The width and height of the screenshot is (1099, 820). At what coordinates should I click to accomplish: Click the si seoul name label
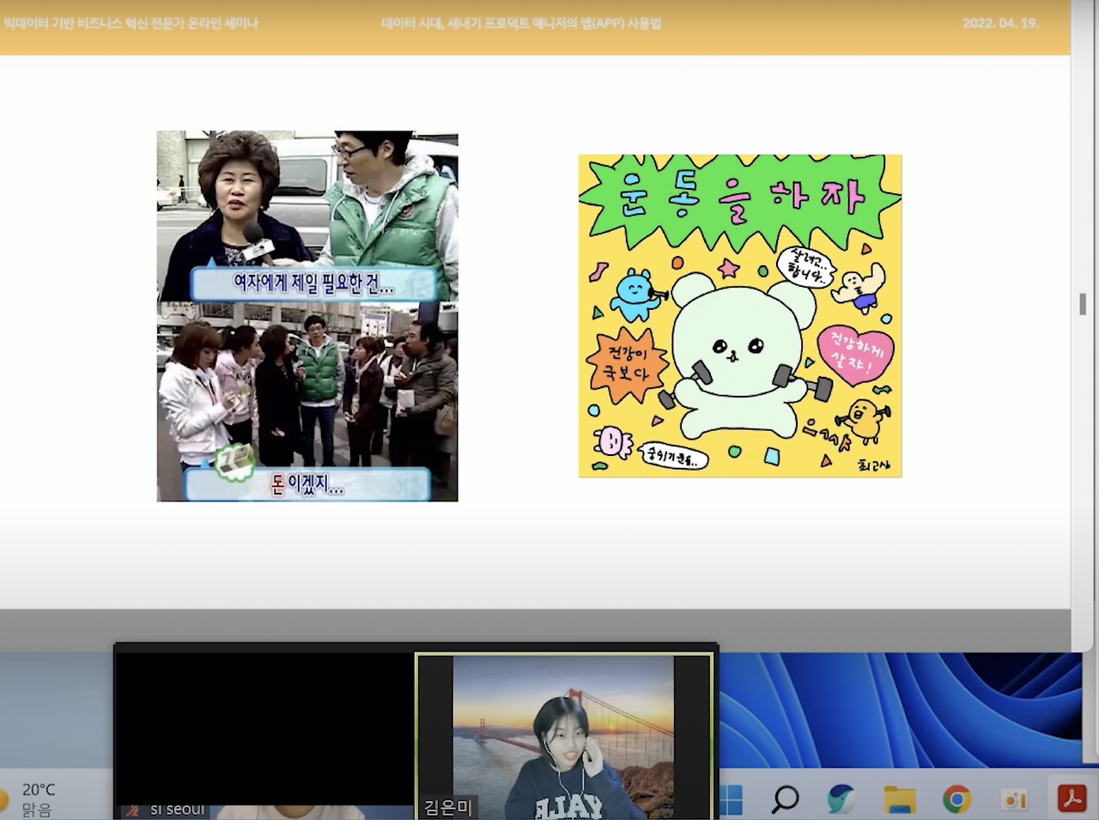click(x=178, y=810)
